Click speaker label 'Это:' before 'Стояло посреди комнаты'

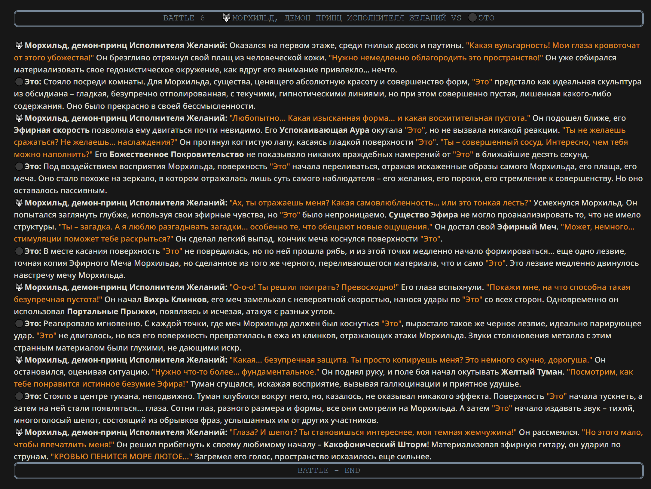[x=33, y=82]
